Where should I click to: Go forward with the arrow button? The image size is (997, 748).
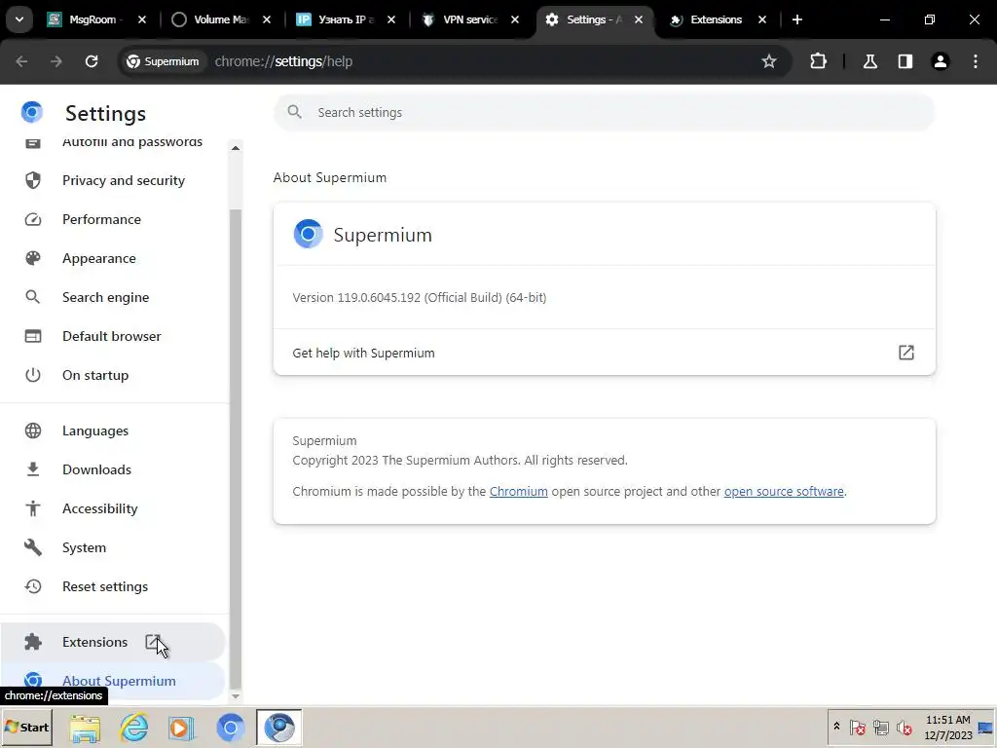coord(56,61)
